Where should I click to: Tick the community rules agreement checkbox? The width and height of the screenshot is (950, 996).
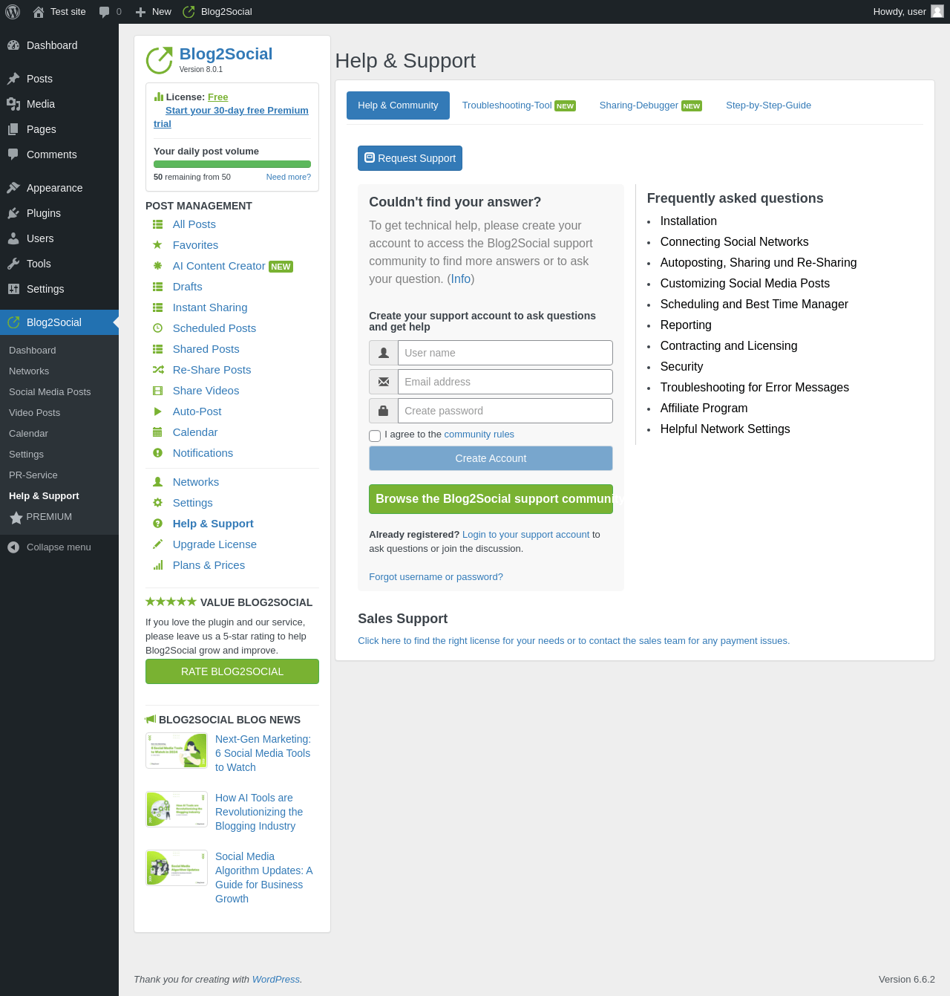click(375, 436)
